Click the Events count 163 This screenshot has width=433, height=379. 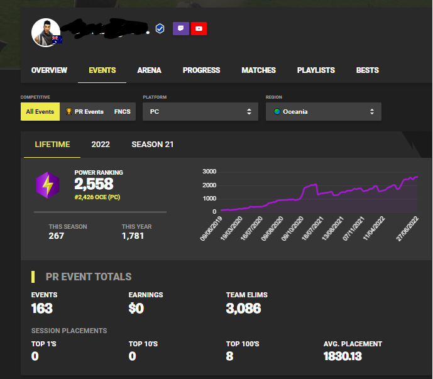click(x=41, y=308)
